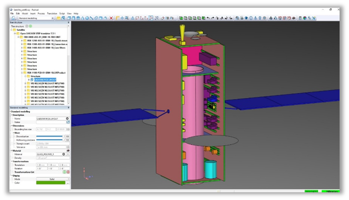Click the Notes input field
Screen dimensions: 349x200
pyautogui.click(x=51, y=122)
